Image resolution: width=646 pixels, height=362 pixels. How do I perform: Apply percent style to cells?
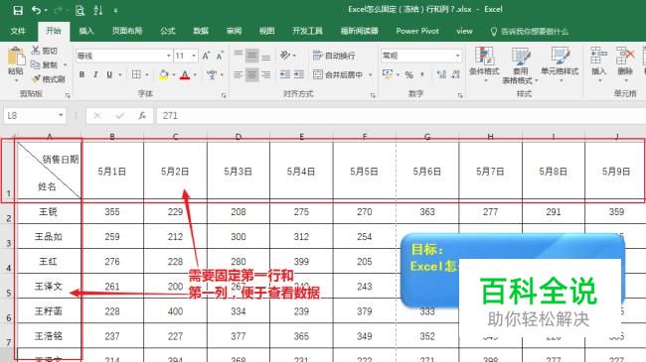(408, 74)
